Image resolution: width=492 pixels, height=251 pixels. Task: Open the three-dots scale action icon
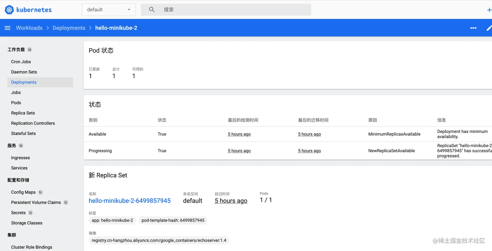click(x=473, y=28)
